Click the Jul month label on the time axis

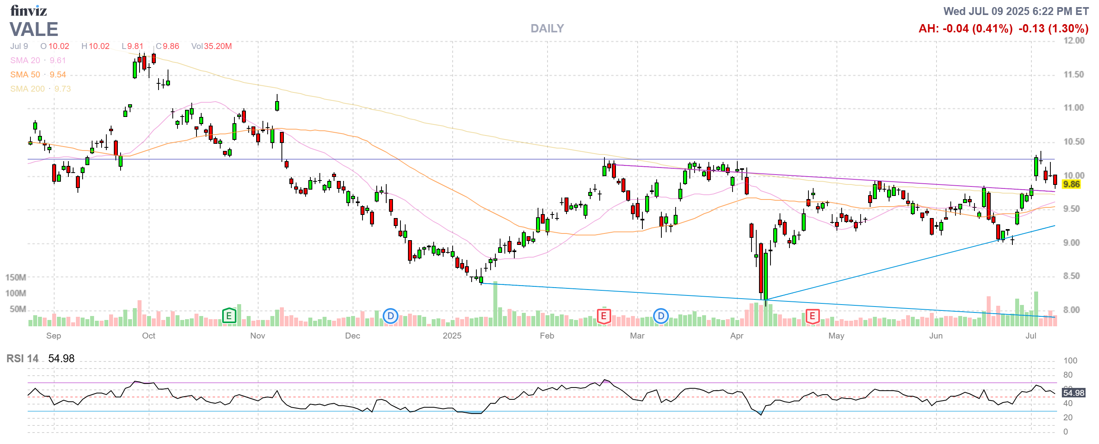click(1030, 335)
